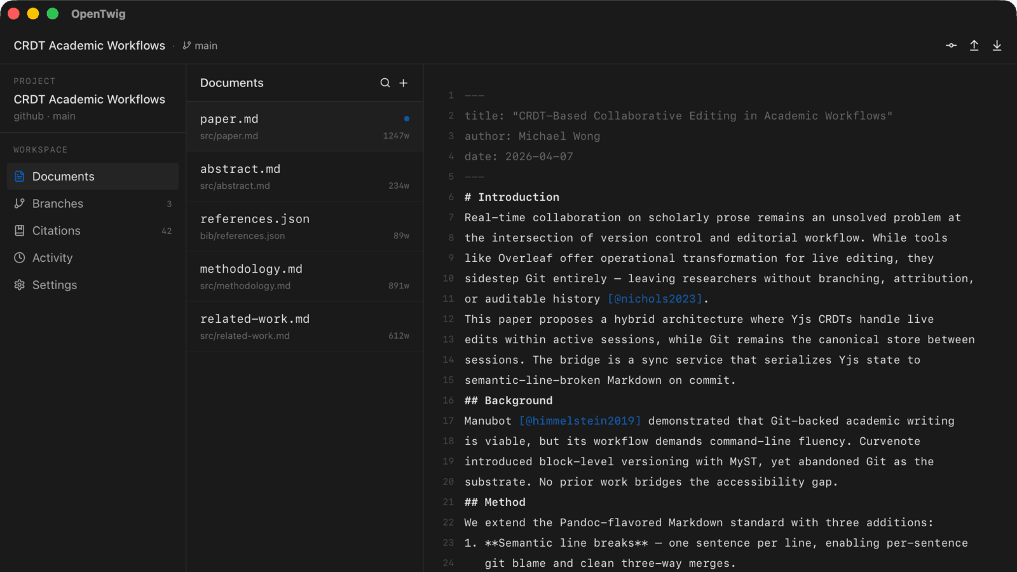Click the '# Introduction' heading line

tap(512, 197)
